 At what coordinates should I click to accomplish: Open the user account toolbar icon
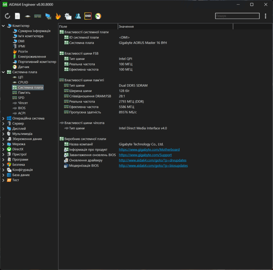78,16
